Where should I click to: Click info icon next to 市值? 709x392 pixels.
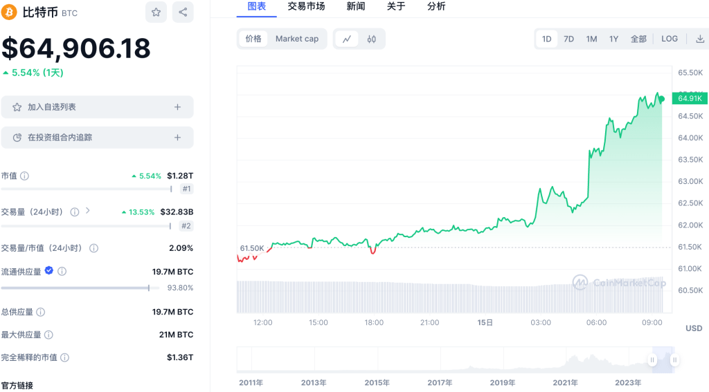(x=25, y=176)
